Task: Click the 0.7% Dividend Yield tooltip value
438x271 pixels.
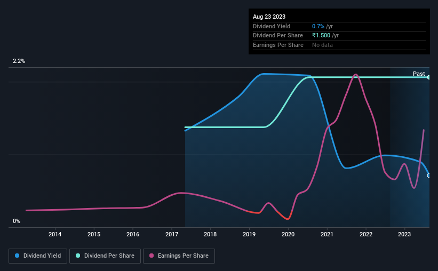Action: tap(318, 26)
